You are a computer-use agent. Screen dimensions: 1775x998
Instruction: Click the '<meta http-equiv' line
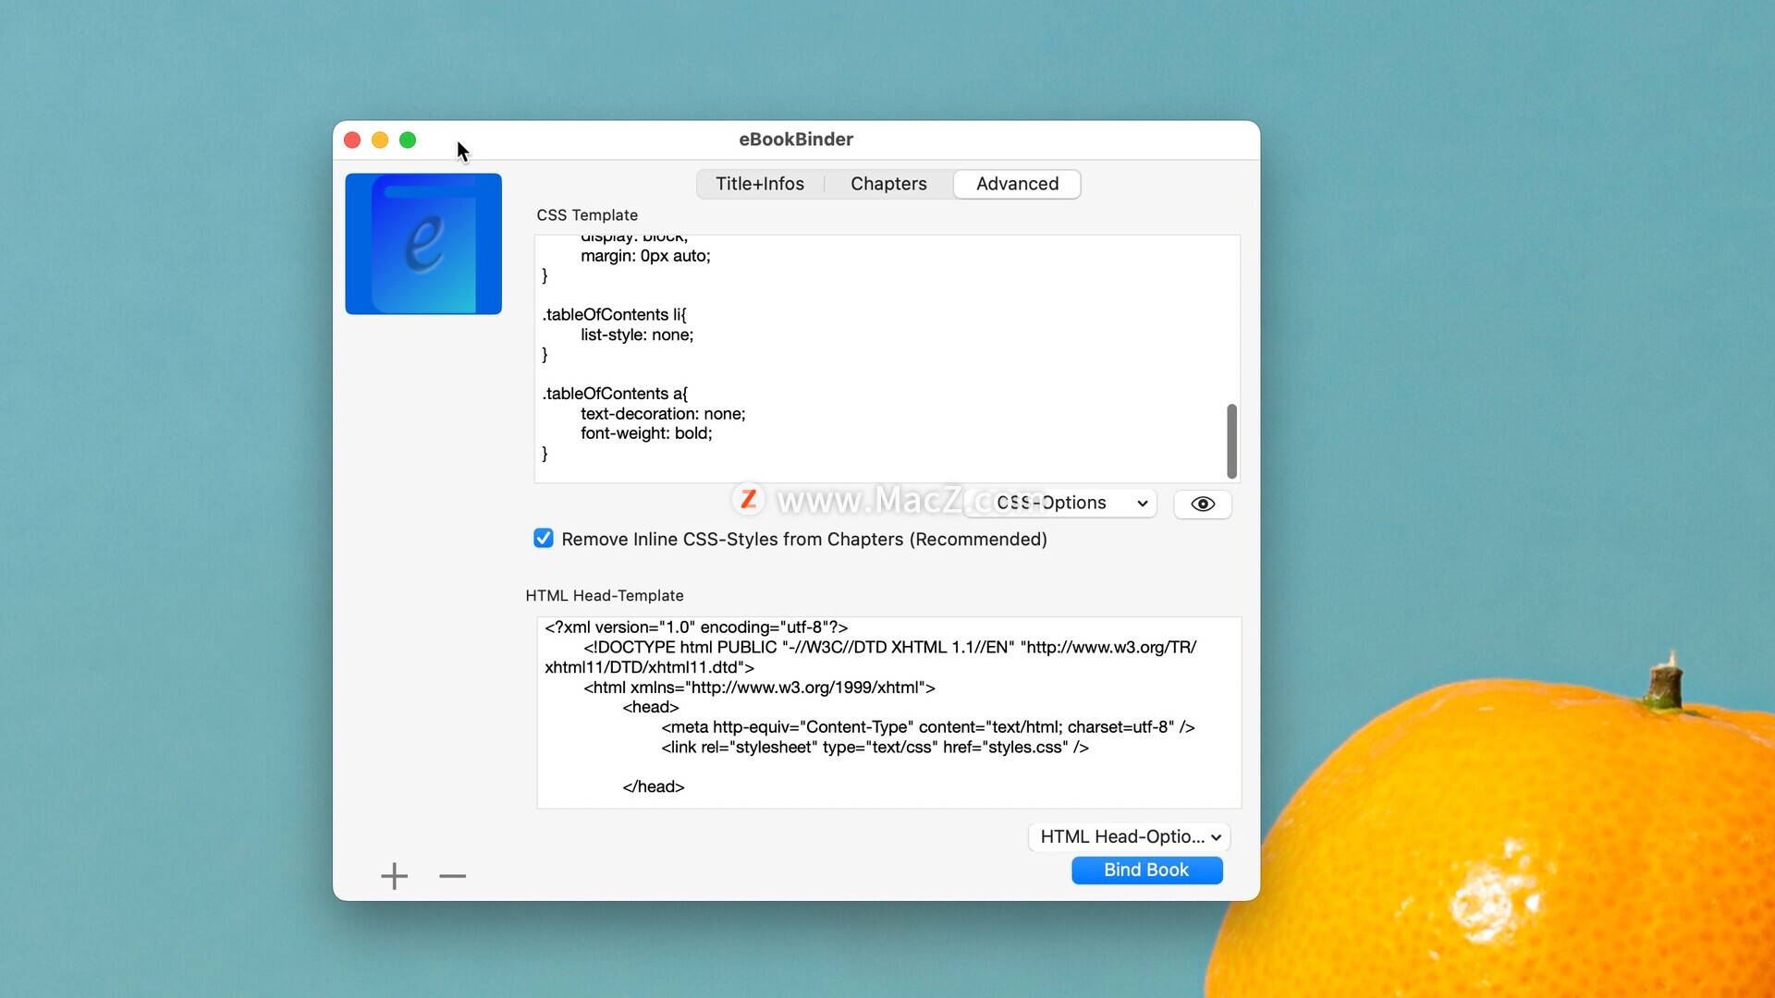point(928,727)
